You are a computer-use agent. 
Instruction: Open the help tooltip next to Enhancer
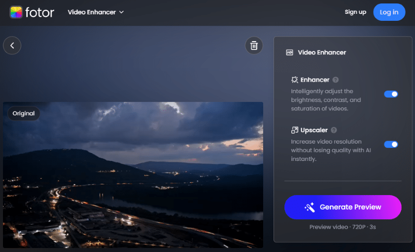tap(335, 80)
